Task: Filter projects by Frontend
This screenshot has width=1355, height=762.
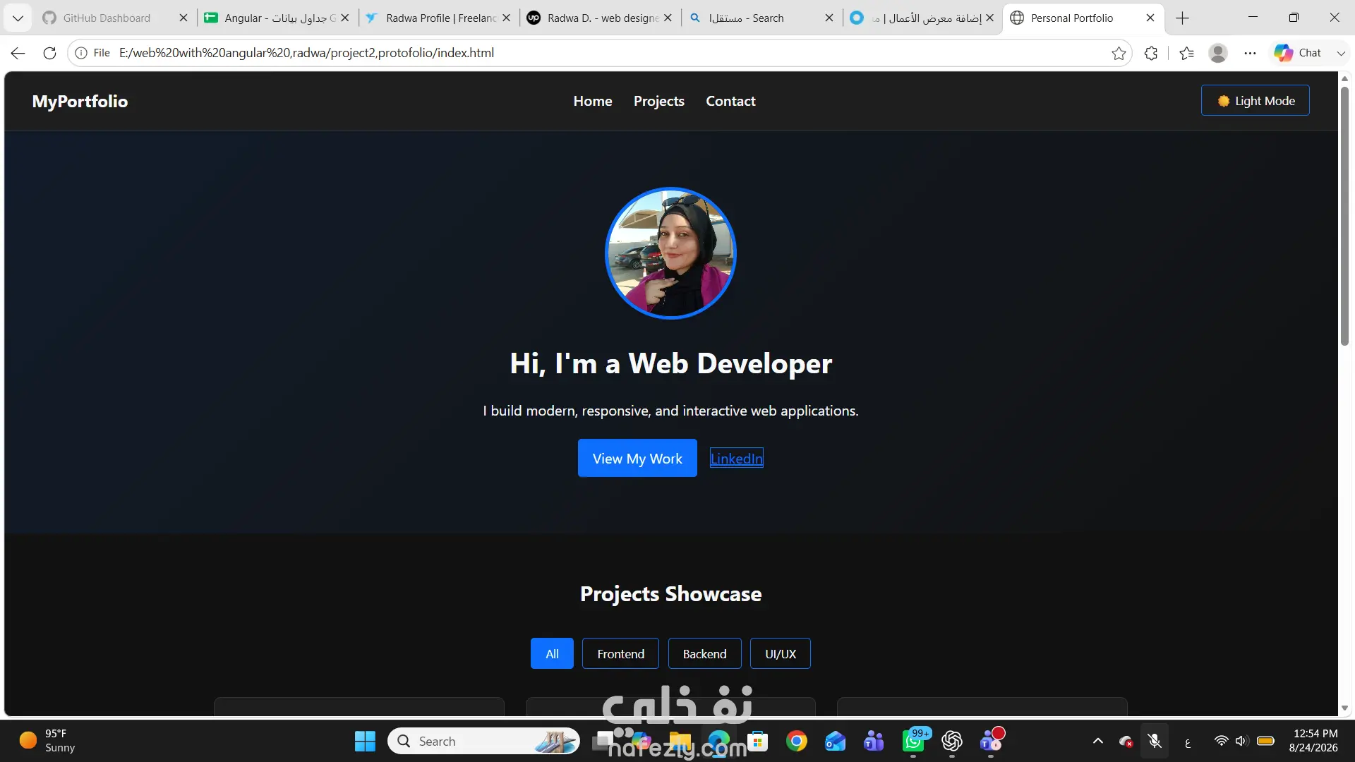Action: click(620, 653)
